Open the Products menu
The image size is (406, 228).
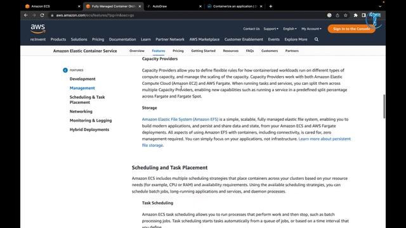coord(58,39)
